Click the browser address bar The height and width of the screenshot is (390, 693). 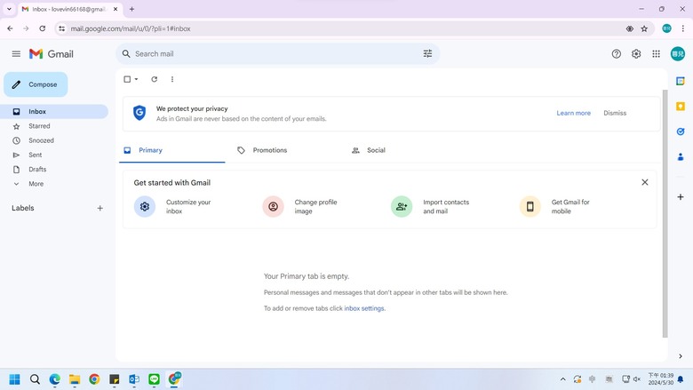pos(345,28)
